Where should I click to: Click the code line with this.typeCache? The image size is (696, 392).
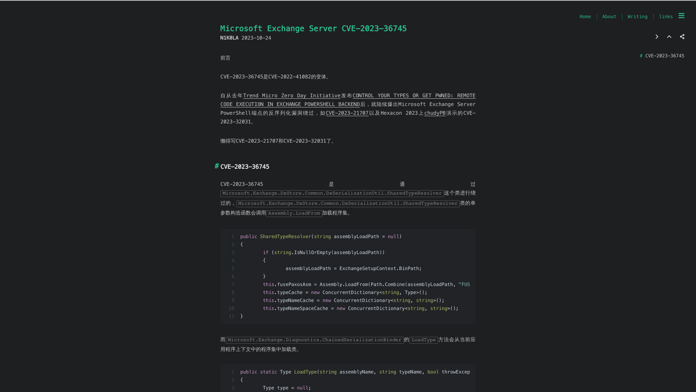[x=345, y=293]
